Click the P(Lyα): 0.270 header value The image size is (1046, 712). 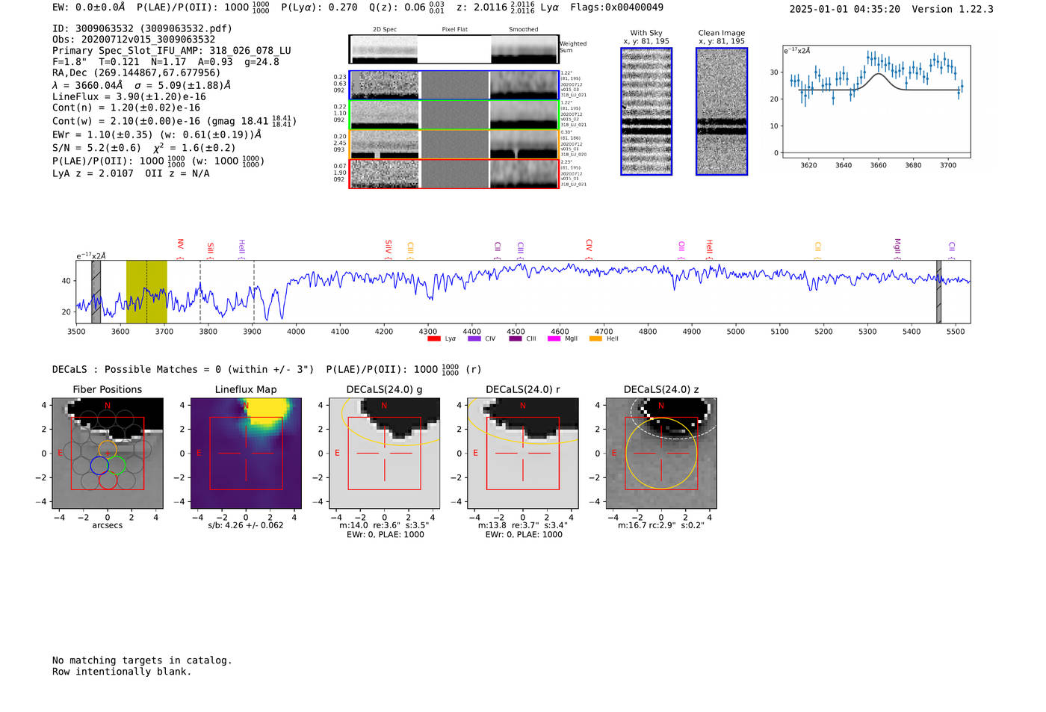click(x=319, y=7)
